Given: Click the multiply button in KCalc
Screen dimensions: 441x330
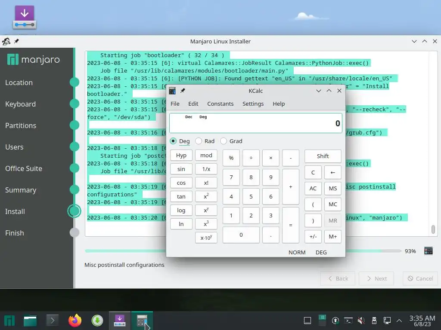Looking at the screenshot, I should pos(271,158).
